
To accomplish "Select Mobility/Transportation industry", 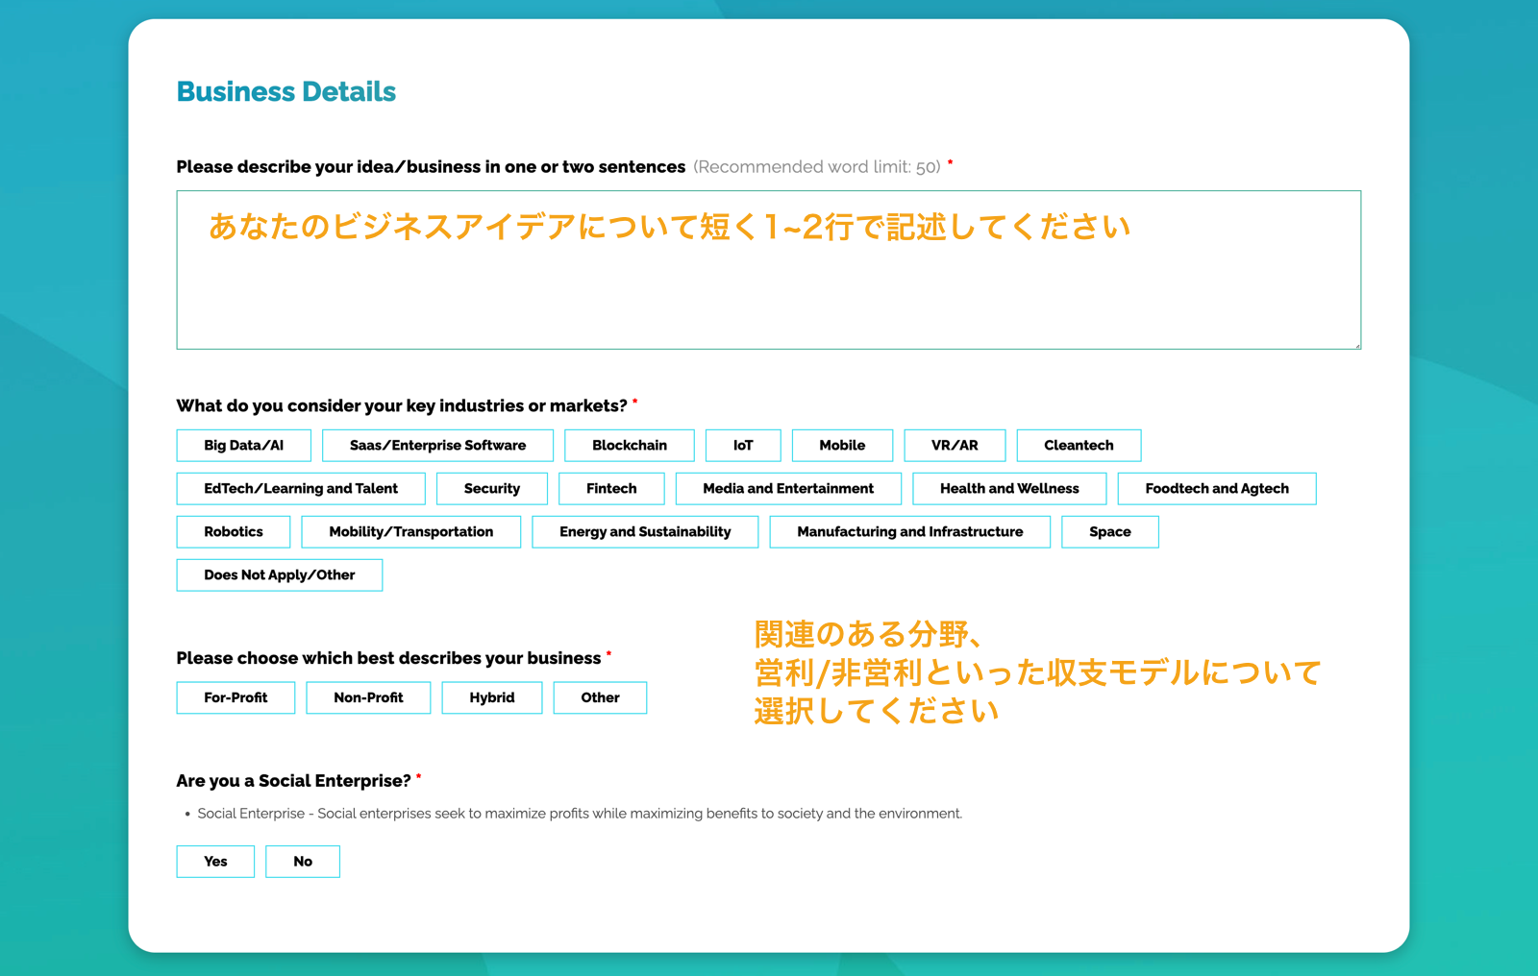I will pyautogui.click(x=411, y=532).
